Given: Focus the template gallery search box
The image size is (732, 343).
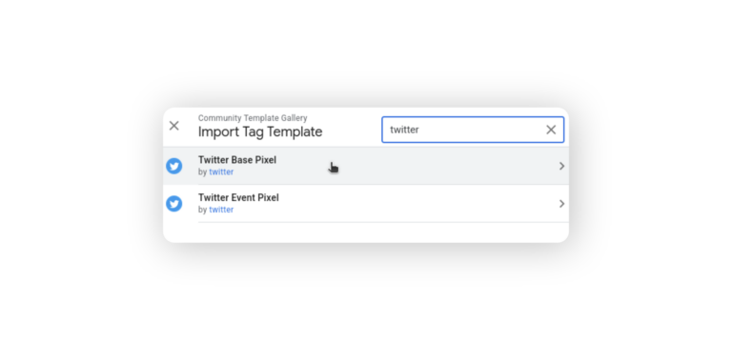Looking at the screenshot, I should 473,130.
